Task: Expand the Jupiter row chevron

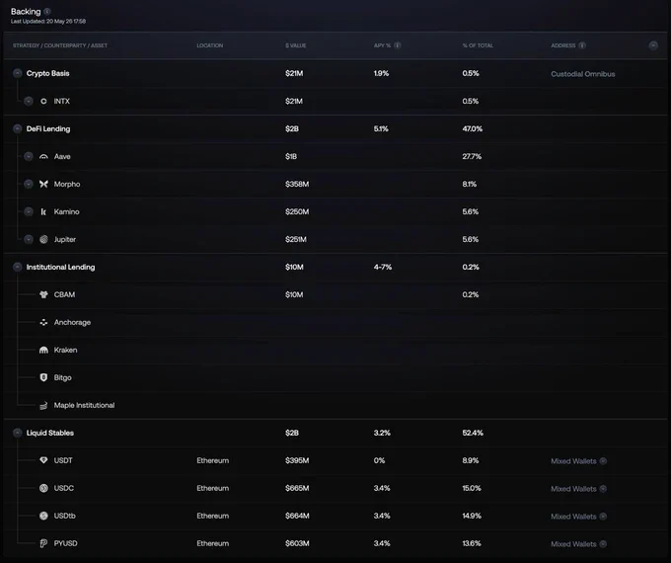Action: (x=29, y=239)
